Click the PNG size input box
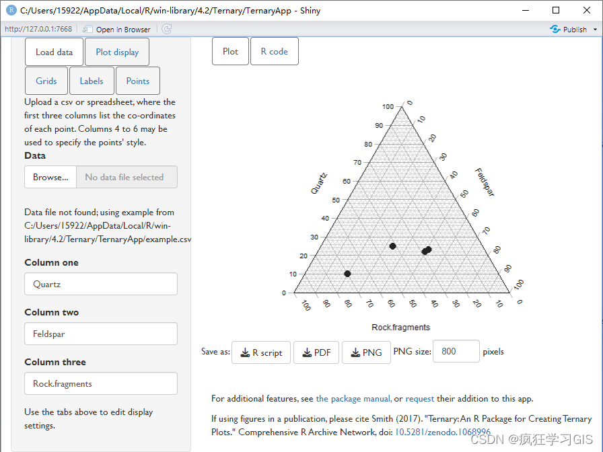 tap(456, 351)
